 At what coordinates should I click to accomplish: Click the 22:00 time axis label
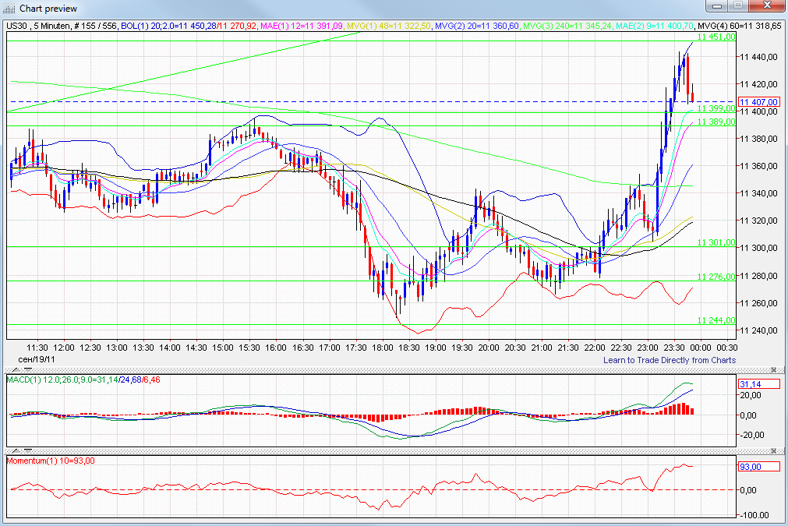click(595, 348)
